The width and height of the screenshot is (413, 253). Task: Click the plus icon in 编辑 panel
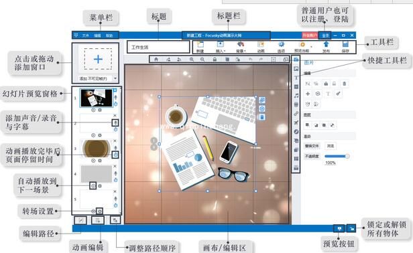pyautogui.click(x=308, y=94)
